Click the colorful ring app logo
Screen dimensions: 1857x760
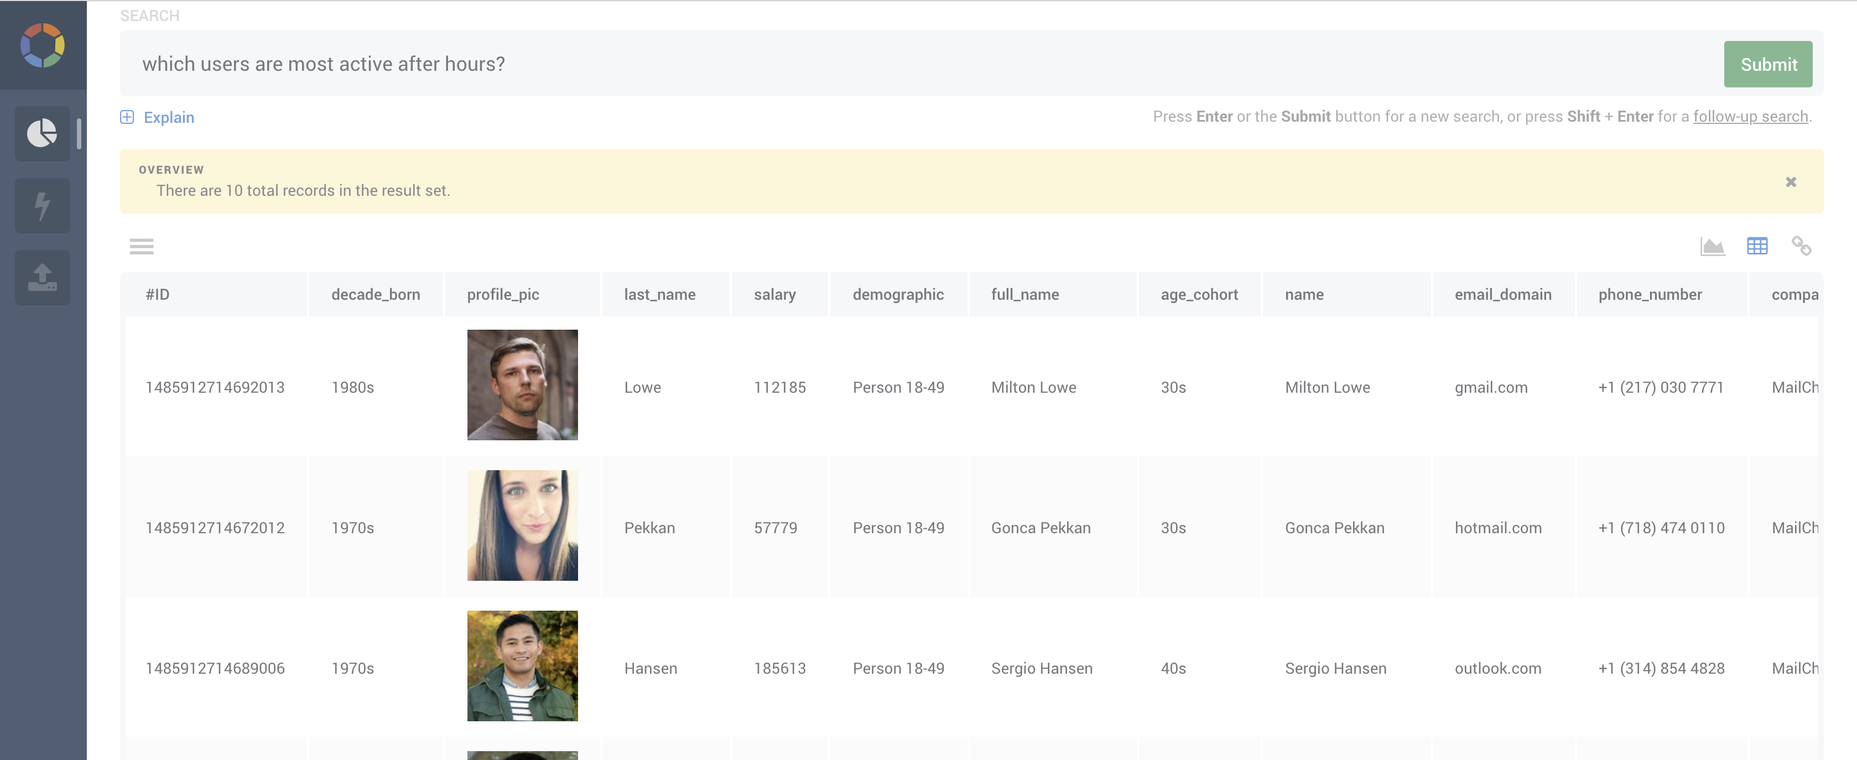(43, 45)
